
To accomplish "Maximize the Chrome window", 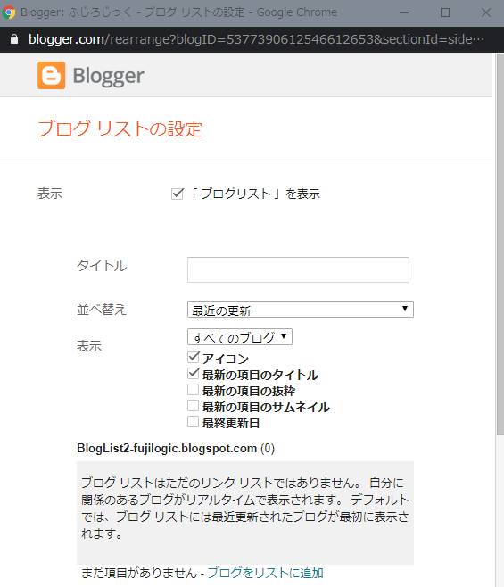I will pyautogui.click(x=445, y=12).
